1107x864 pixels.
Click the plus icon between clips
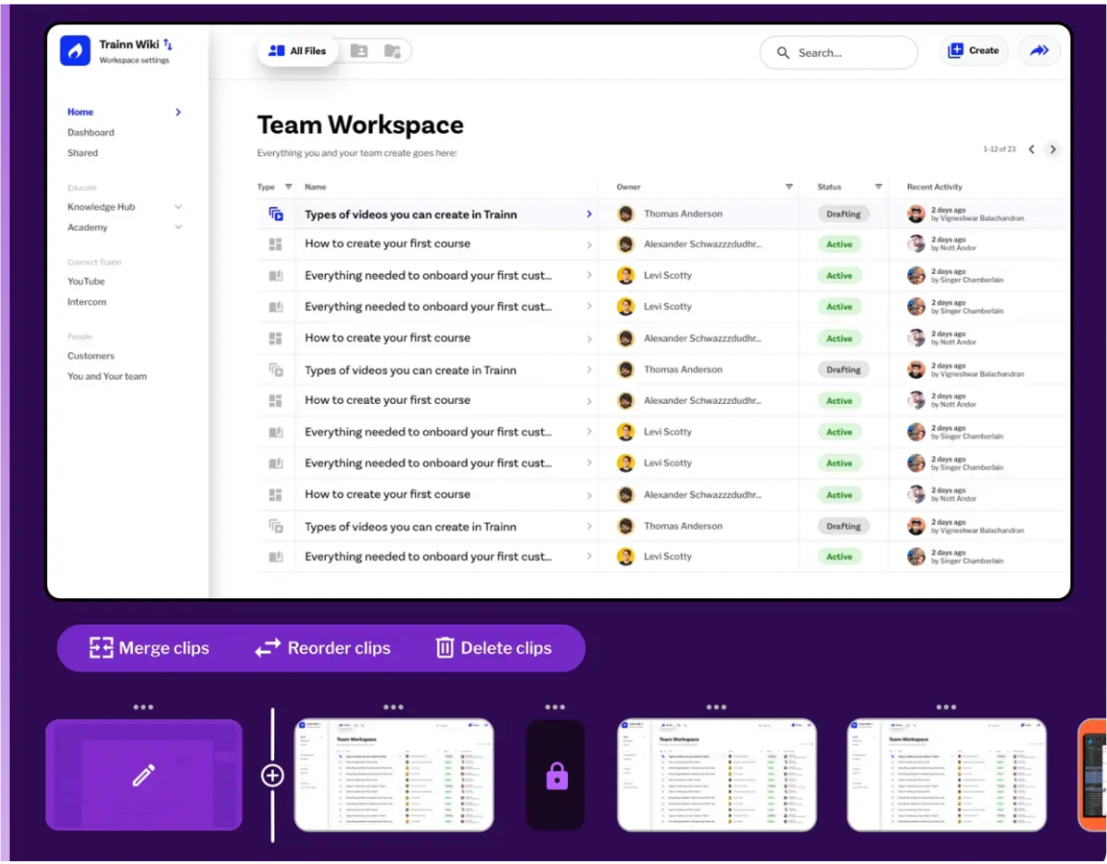click(272, 775)
